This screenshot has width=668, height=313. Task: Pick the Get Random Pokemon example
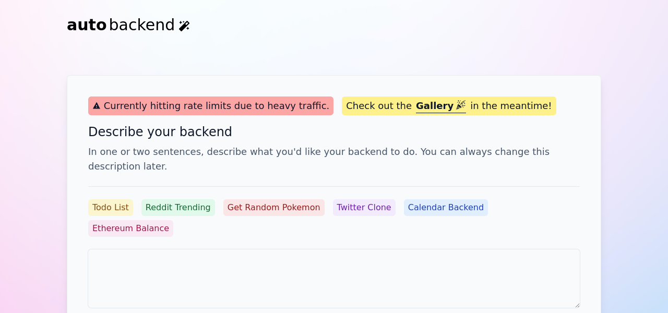click(x=274, y=208)
